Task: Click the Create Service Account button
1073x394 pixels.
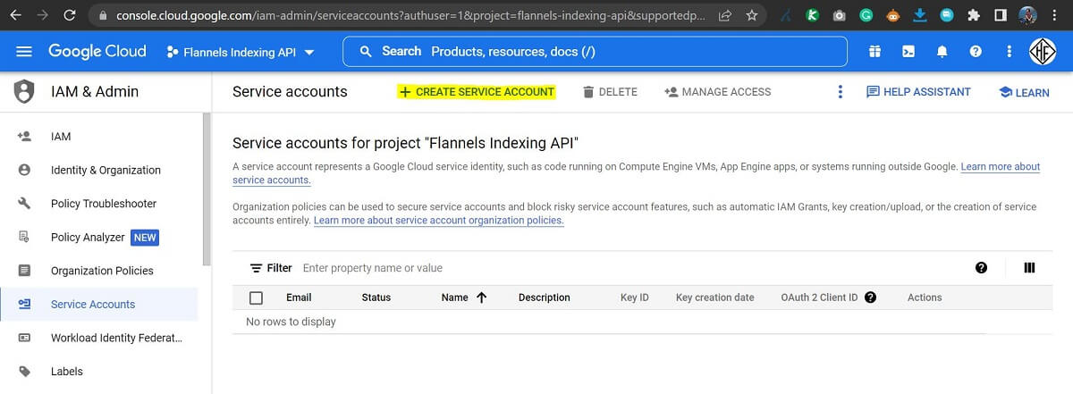Action: click(477, 92)
